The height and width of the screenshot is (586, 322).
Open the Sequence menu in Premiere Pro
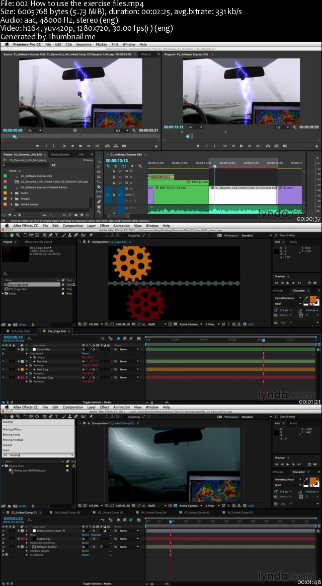click(84, 44)
